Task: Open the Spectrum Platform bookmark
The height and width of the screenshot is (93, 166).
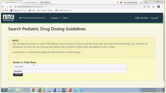Action: (x=45, y=10)
